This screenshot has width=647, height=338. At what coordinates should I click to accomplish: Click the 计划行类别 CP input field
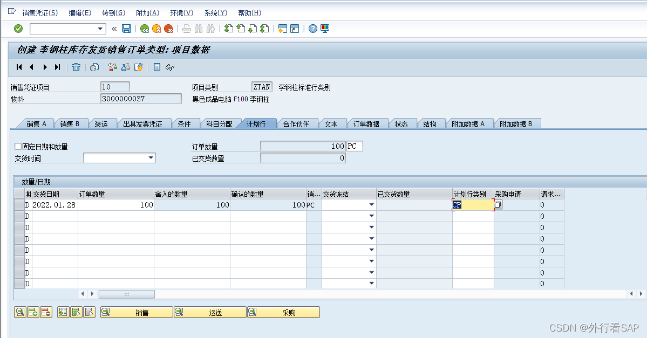point(473,205)
